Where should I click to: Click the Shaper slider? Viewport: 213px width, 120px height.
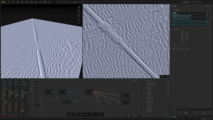coord(190,16)
